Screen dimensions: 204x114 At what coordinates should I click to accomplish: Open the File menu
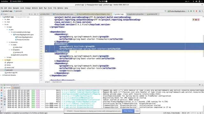click(x=2, y=8)
